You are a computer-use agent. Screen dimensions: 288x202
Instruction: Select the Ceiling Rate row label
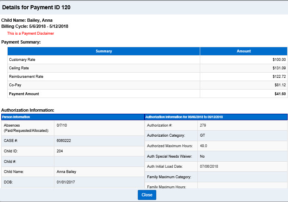tap(19, 68)
